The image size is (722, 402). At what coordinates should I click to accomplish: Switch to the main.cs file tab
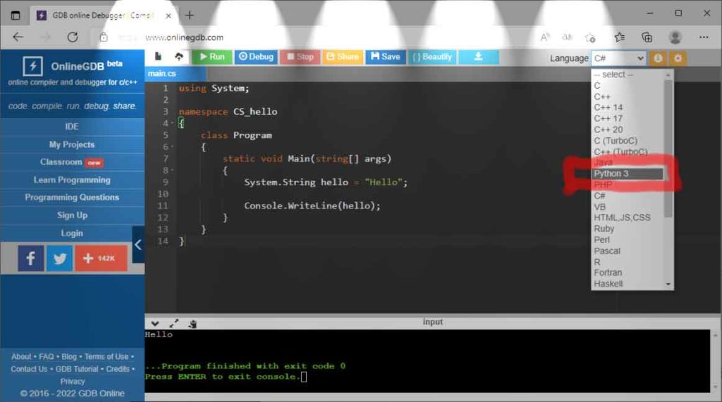162,74
